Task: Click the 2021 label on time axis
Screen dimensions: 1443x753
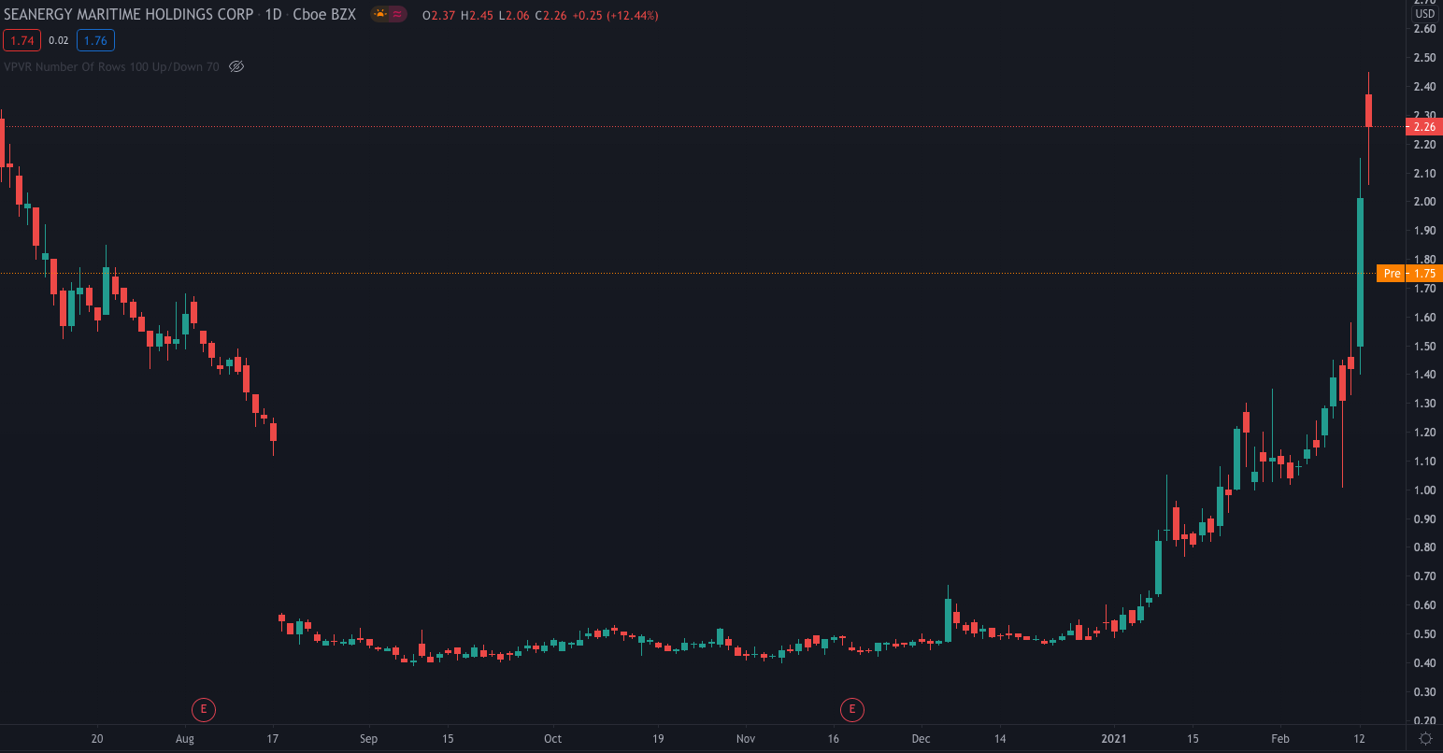Action: 1114,739
